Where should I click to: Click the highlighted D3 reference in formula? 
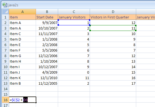tap(25, 100)
